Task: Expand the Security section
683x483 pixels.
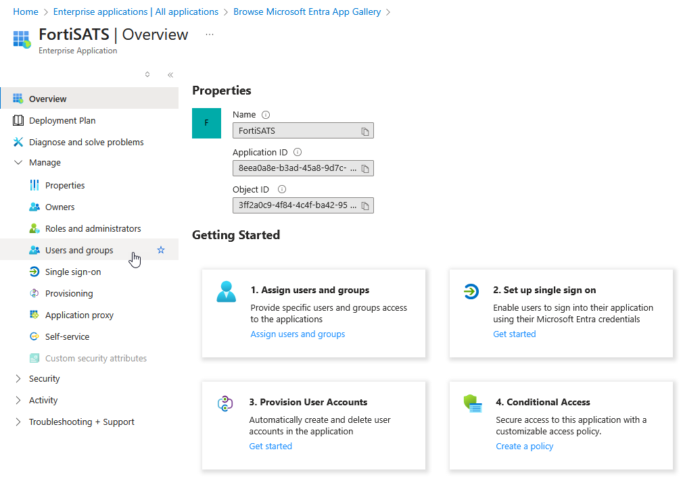Action: coord(18,378)
